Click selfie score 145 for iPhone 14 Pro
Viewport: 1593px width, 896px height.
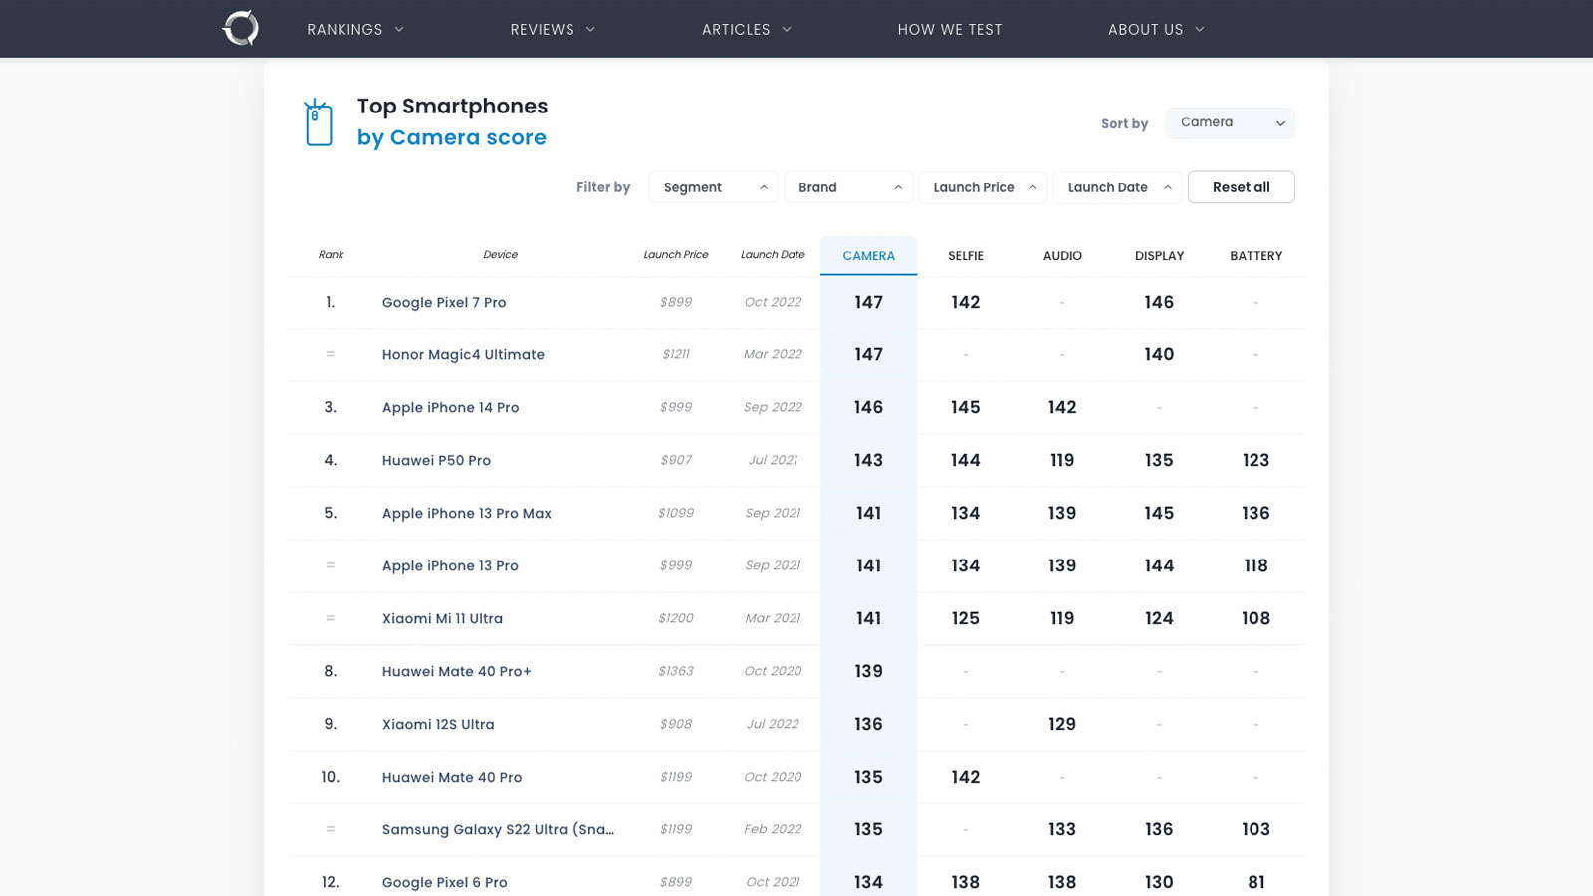coord(966,408)
